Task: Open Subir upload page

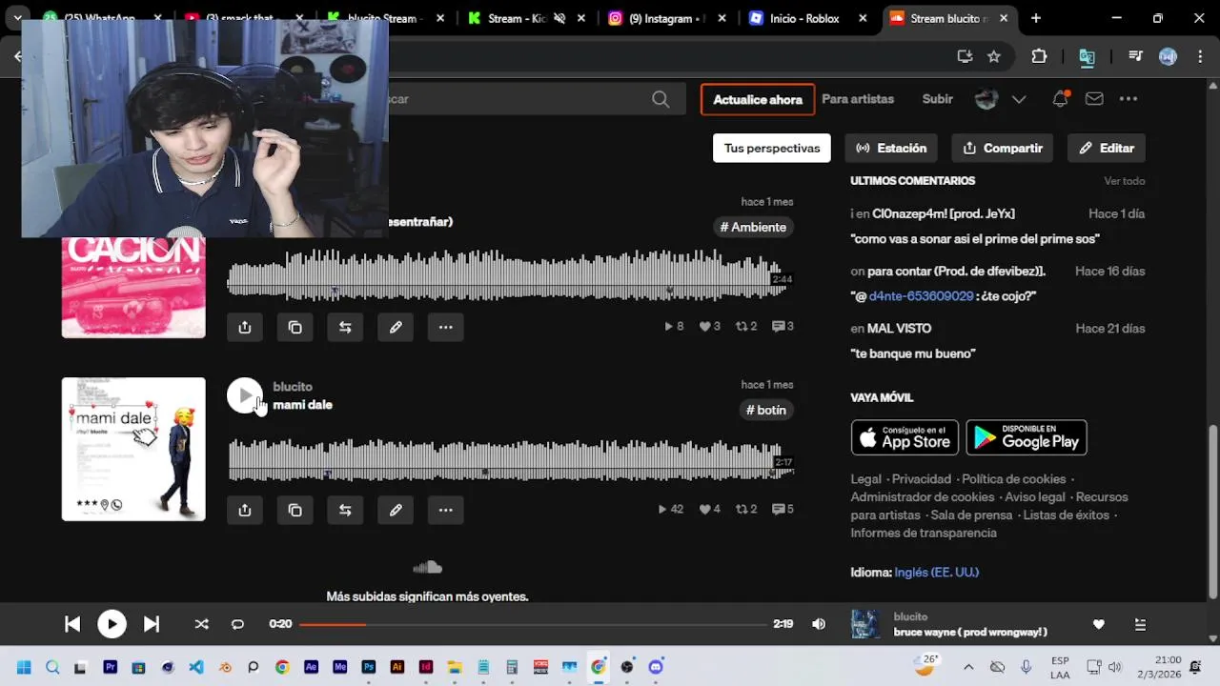Action: coord(937,99)
